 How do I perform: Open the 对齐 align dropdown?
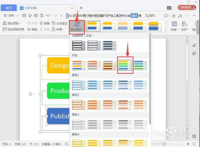185,26
